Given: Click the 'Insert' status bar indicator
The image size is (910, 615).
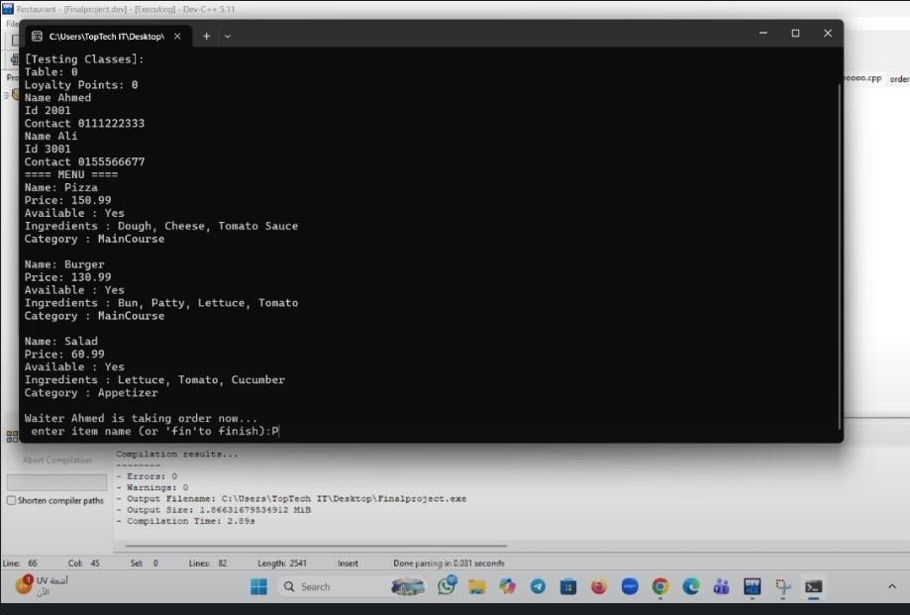Looking at the screenshot, I should click(x=348, y=563).
